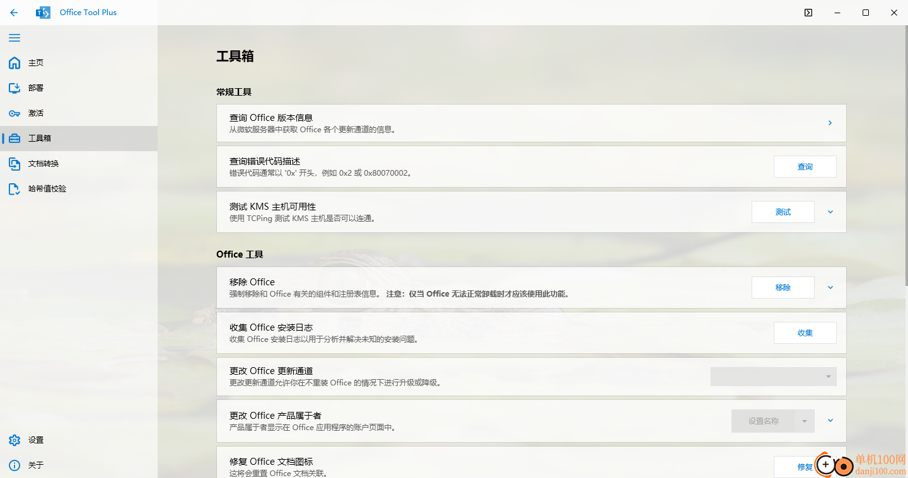908x478 pixels.
Task: Click the 修复 button for document icons
Action: point(805,467)
